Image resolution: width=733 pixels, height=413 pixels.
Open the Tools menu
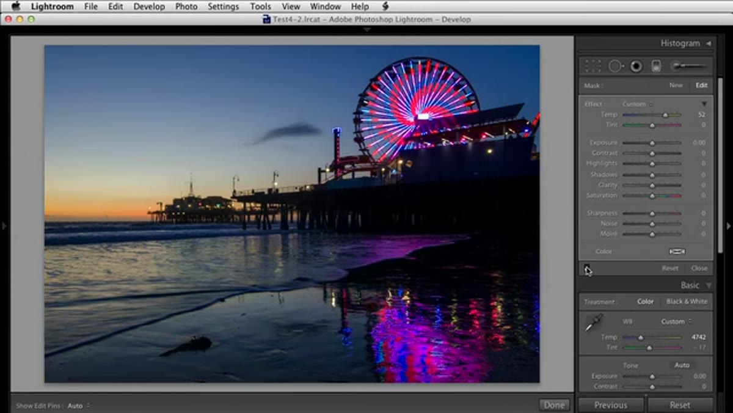(261, 6)
